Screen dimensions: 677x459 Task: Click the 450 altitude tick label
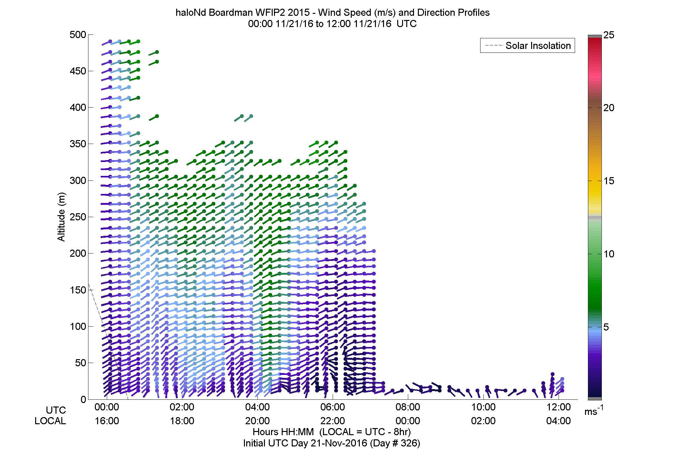(78, 71)
